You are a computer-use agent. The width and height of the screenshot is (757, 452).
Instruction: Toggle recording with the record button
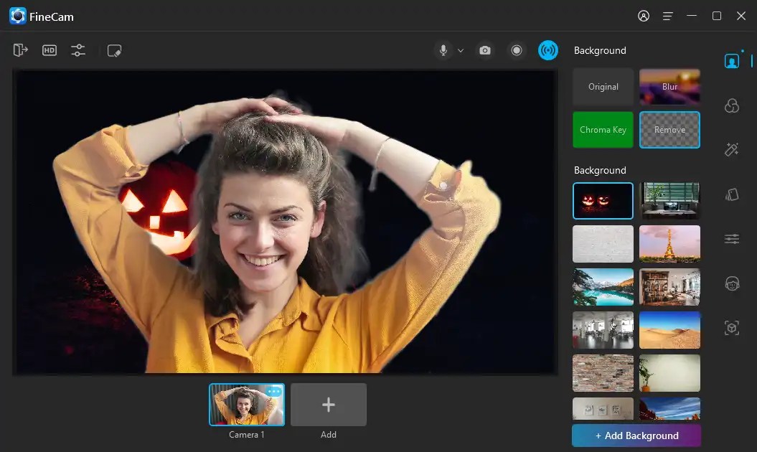pyautogui.click(x=517, y=50)
